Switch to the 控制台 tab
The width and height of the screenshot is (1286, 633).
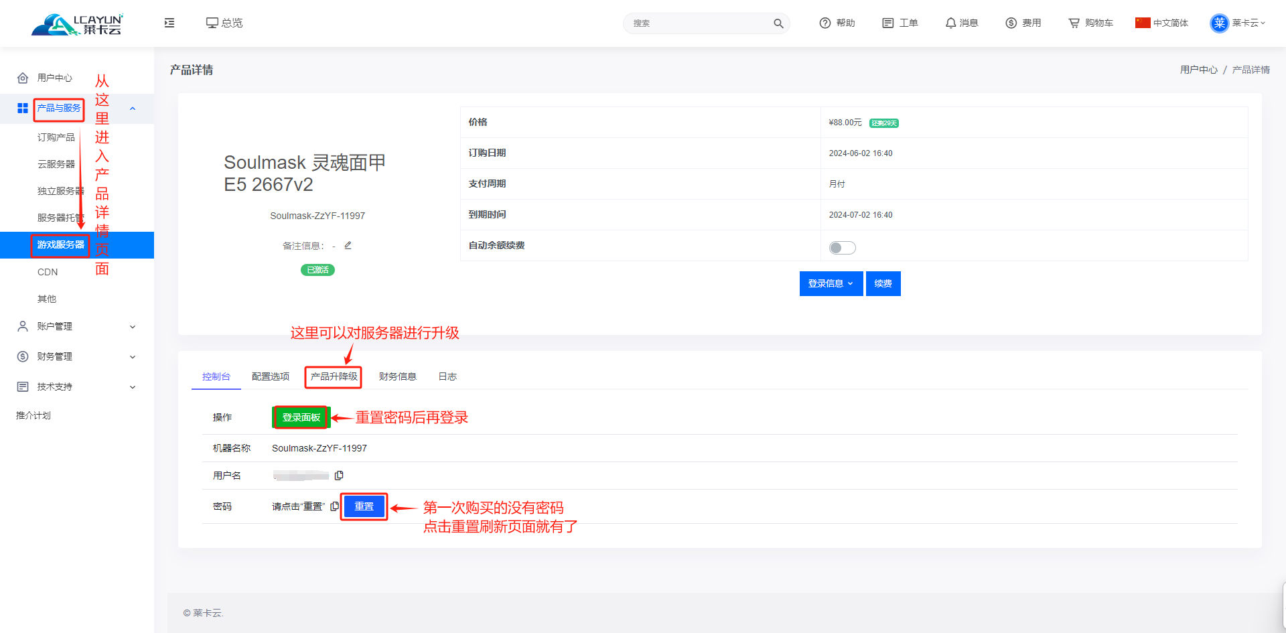click(x=216, y=376)
